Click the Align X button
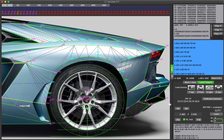224x140 pixels. point(218,26)
